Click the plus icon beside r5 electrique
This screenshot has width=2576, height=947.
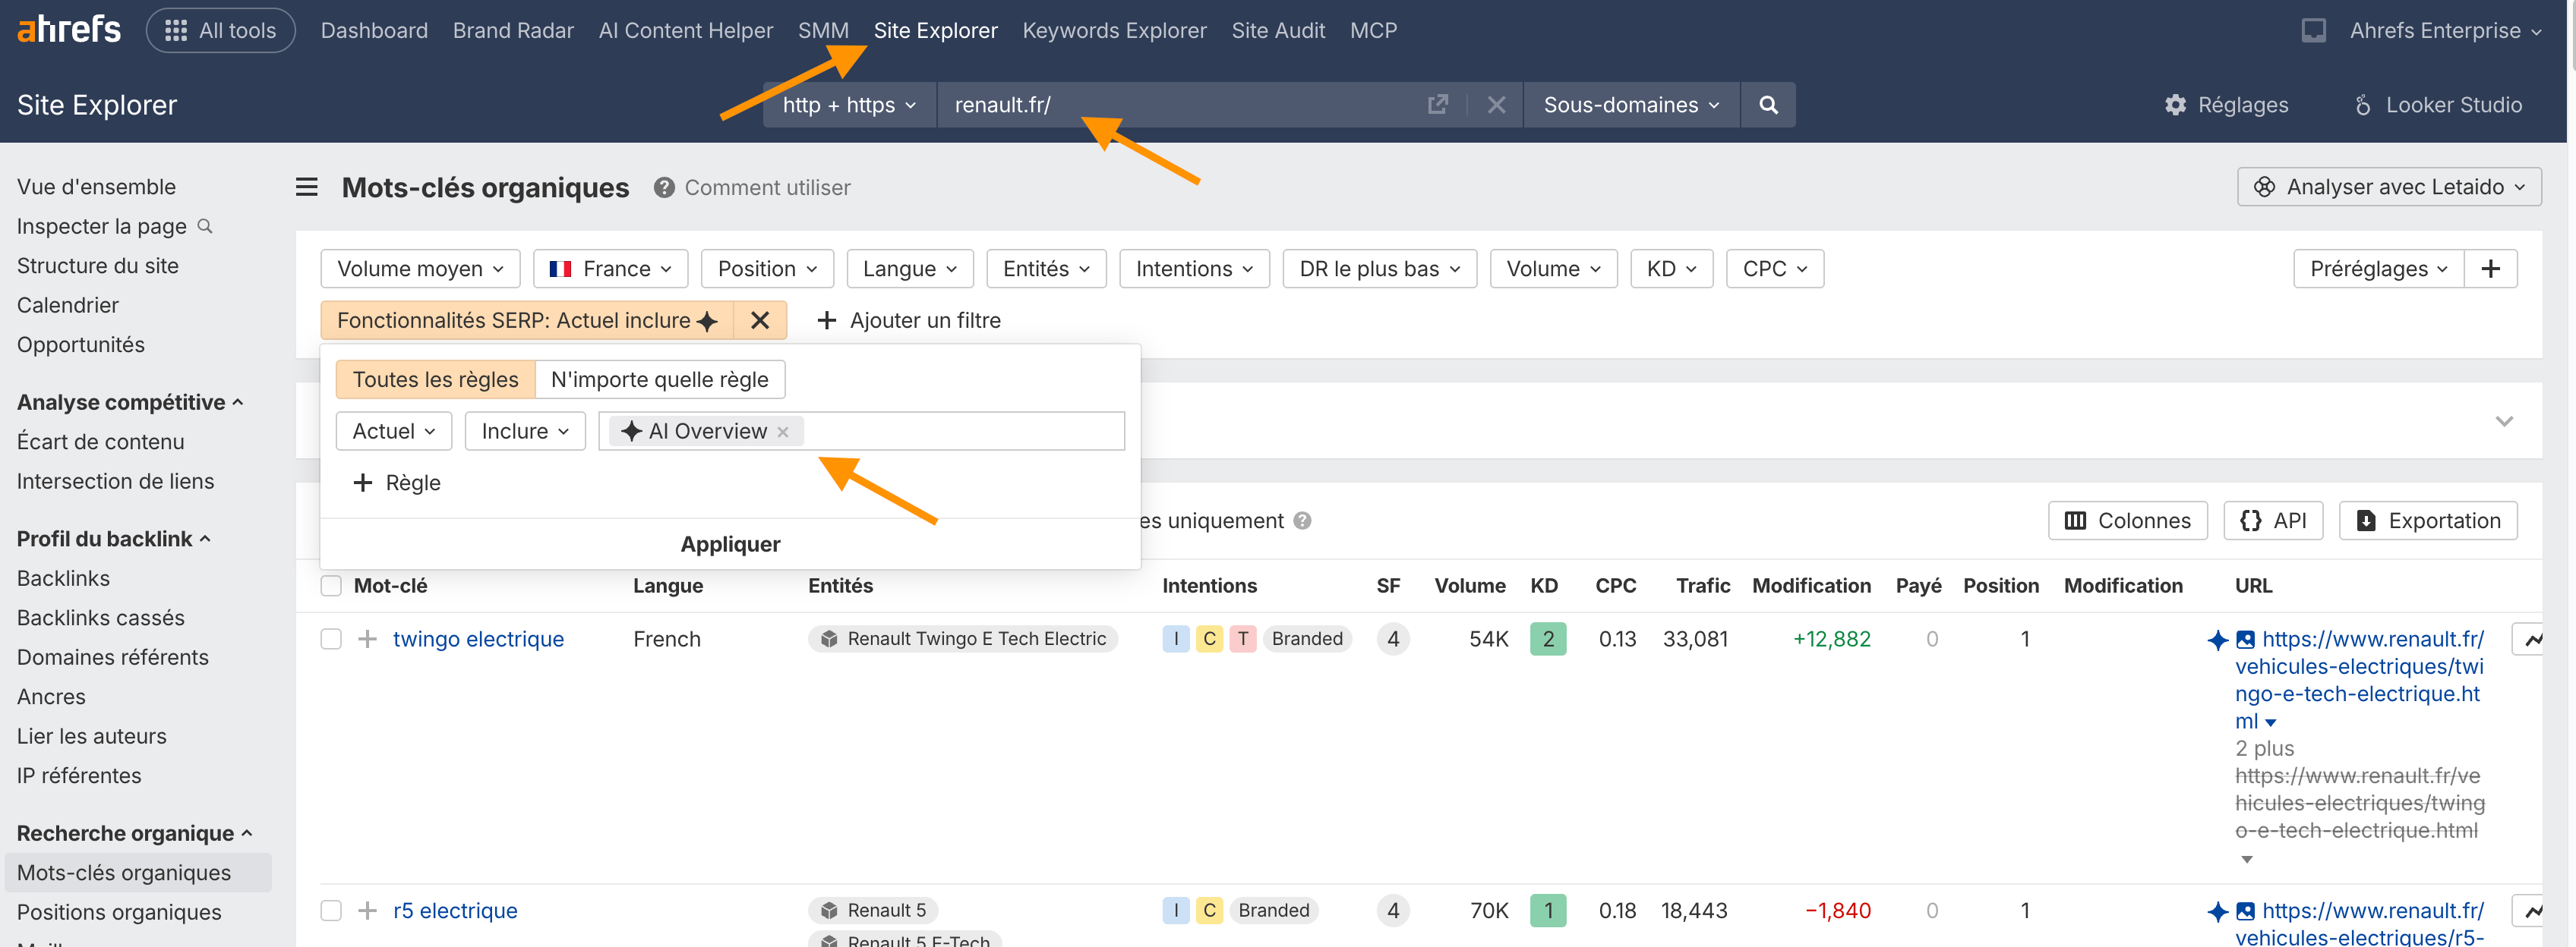[368, 911]
